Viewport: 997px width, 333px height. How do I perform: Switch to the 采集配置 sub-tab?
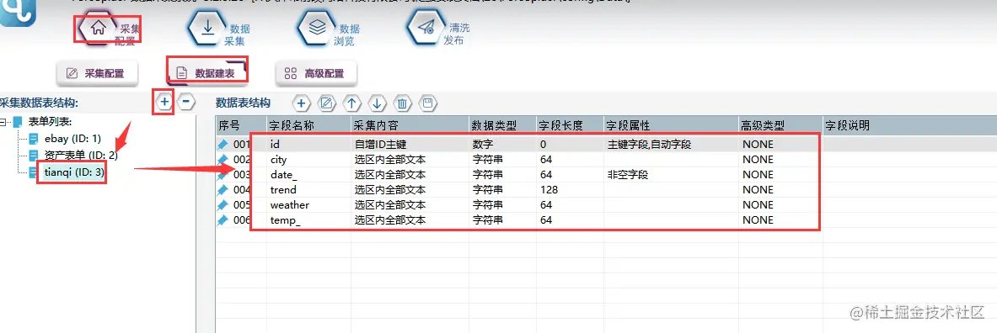97,73
